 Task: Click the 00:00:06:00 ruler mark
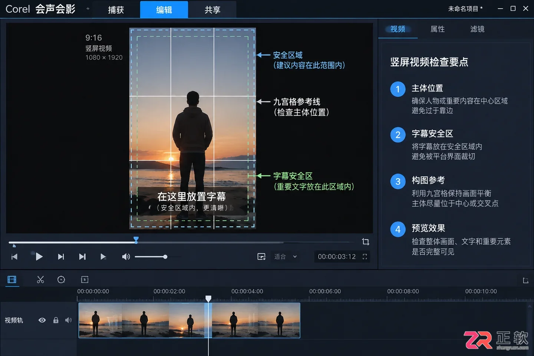click(325, 291)
